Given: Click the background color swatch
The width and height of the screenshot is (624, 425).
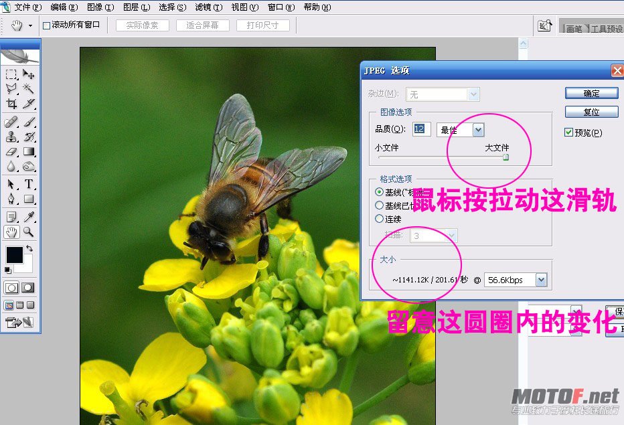Looking at the screenshot, I should pos(25,266).
